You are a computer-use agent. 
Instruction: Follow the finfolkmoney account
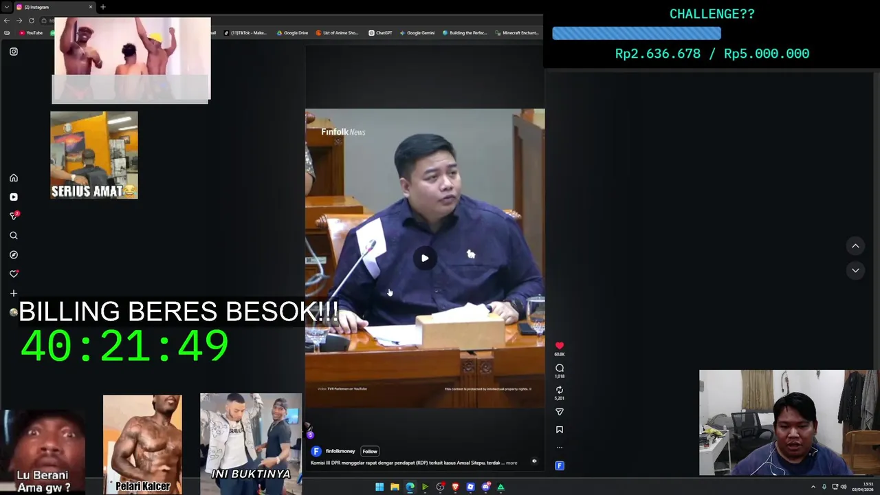click(x=370, y=452)
